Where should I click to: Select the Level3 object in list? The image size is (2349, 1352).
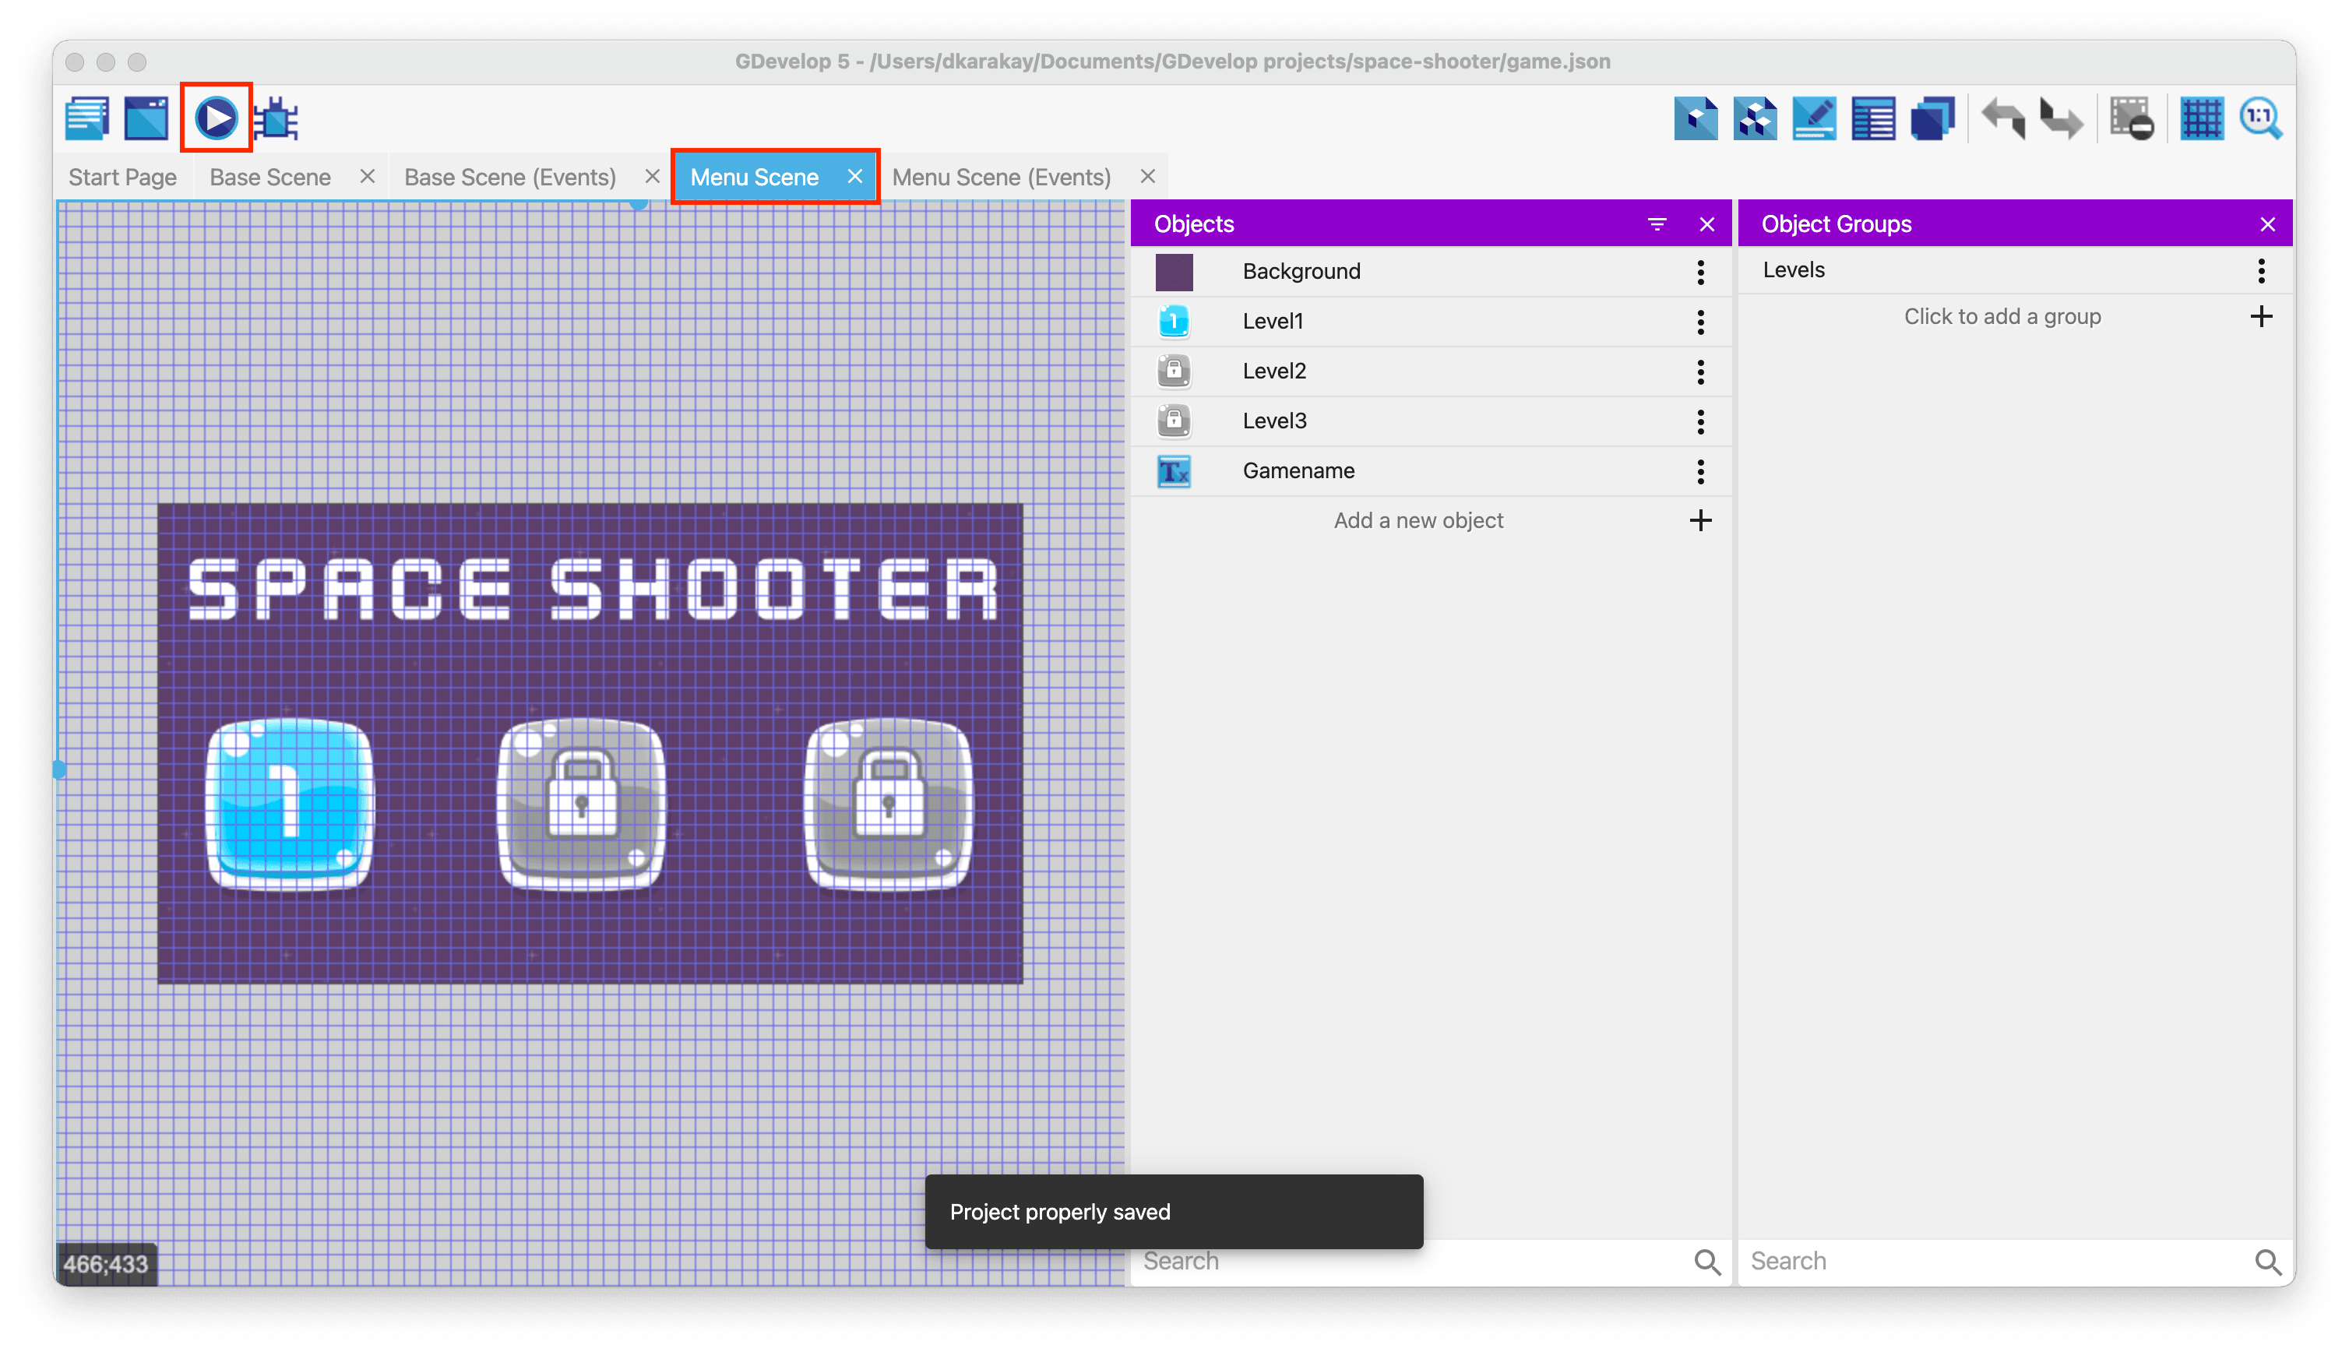pyautogui.click(x=1430, y=421)
